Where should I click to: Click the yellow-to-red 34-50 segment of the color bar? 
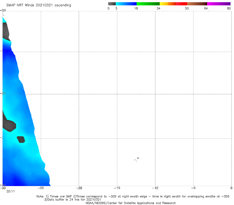click(x=173, y=4)
